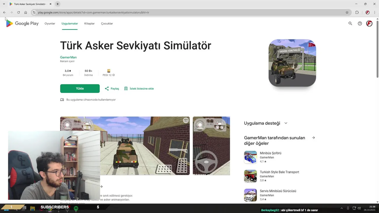
Task: Open File Explorer from the taskbar
Action: click(x=33, y=209)
